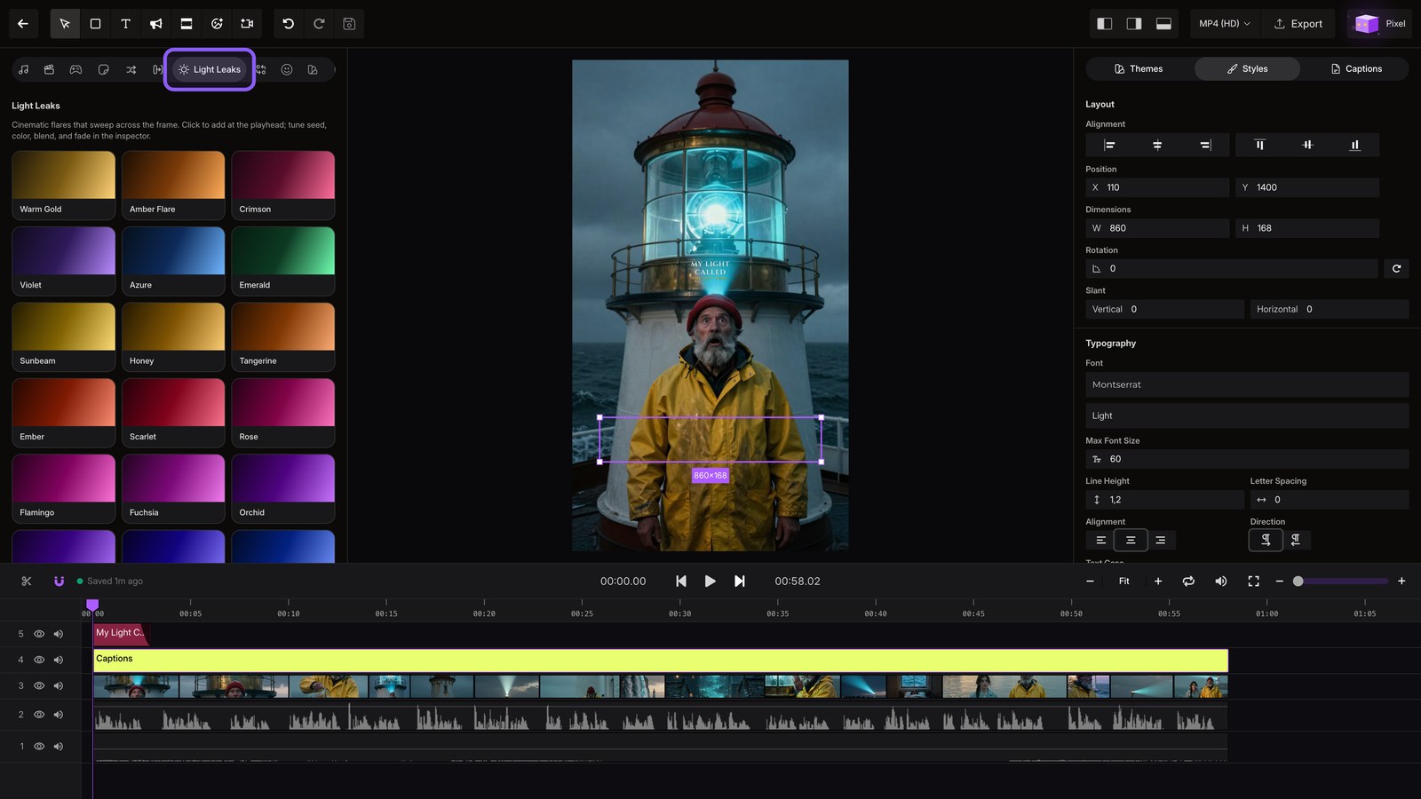Click the Position X input field
Viewport: 1421px width, 799px height.
(1157, 187)
